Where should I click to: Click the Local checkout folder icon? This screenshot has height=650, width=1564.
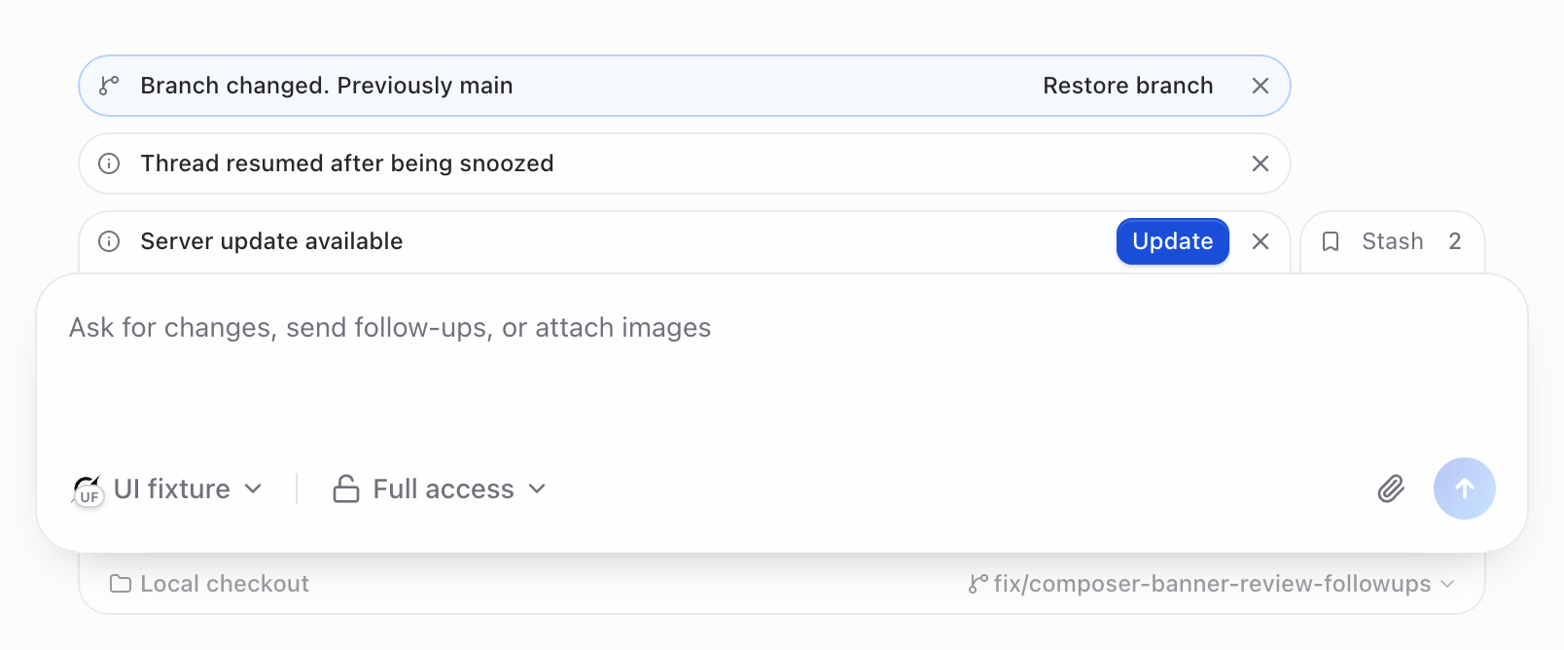[121, 584]
